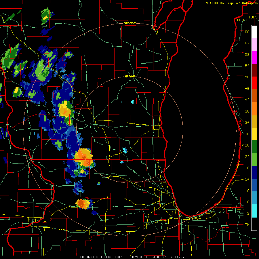
Task: Click the 38 legend value
Action: (247, 111)
